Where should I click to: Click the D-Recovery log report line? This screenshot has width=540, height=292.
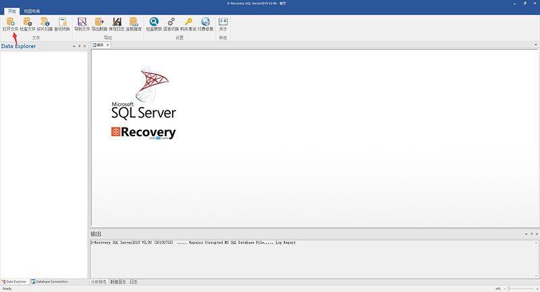pos(193,243)
